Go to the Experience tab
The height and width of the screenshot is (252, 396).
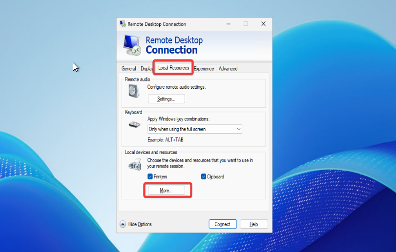click(x=204, y=69)
